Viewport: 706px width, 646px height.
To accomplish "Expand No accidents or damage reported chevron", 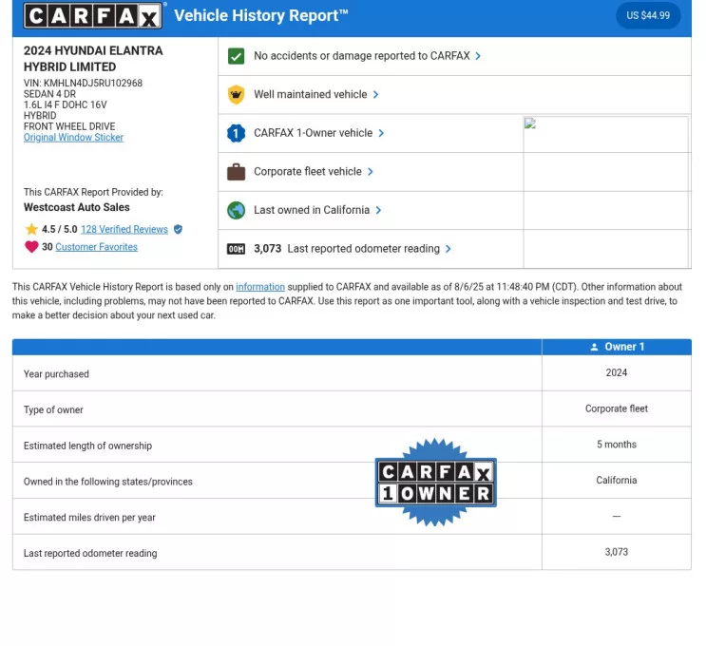I will 478,56.
